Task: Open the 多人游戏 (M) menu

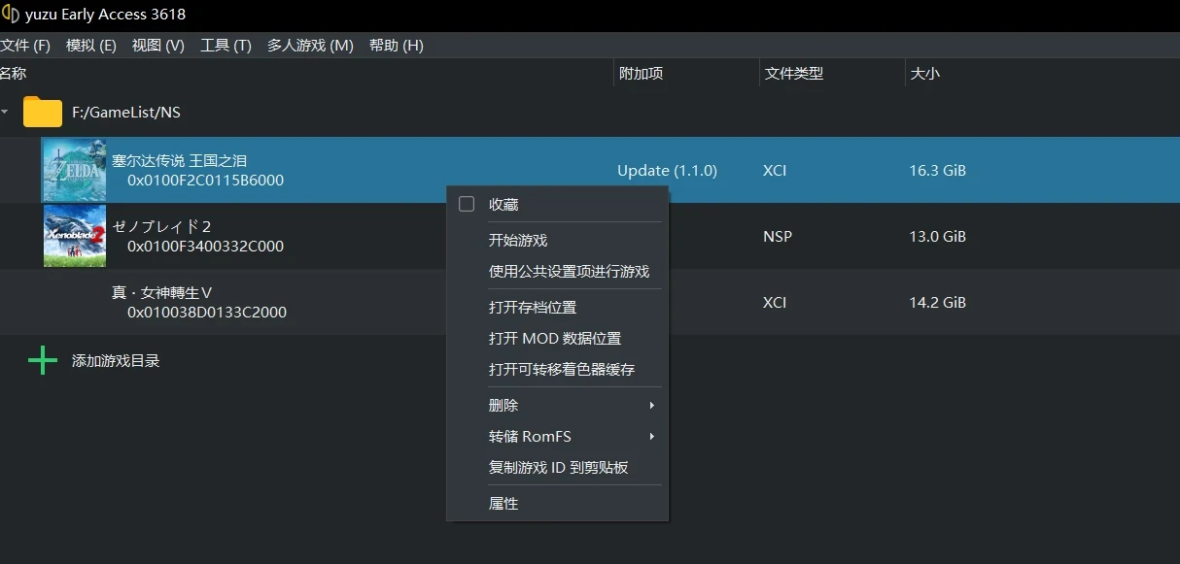Action: tap(310, 46)
